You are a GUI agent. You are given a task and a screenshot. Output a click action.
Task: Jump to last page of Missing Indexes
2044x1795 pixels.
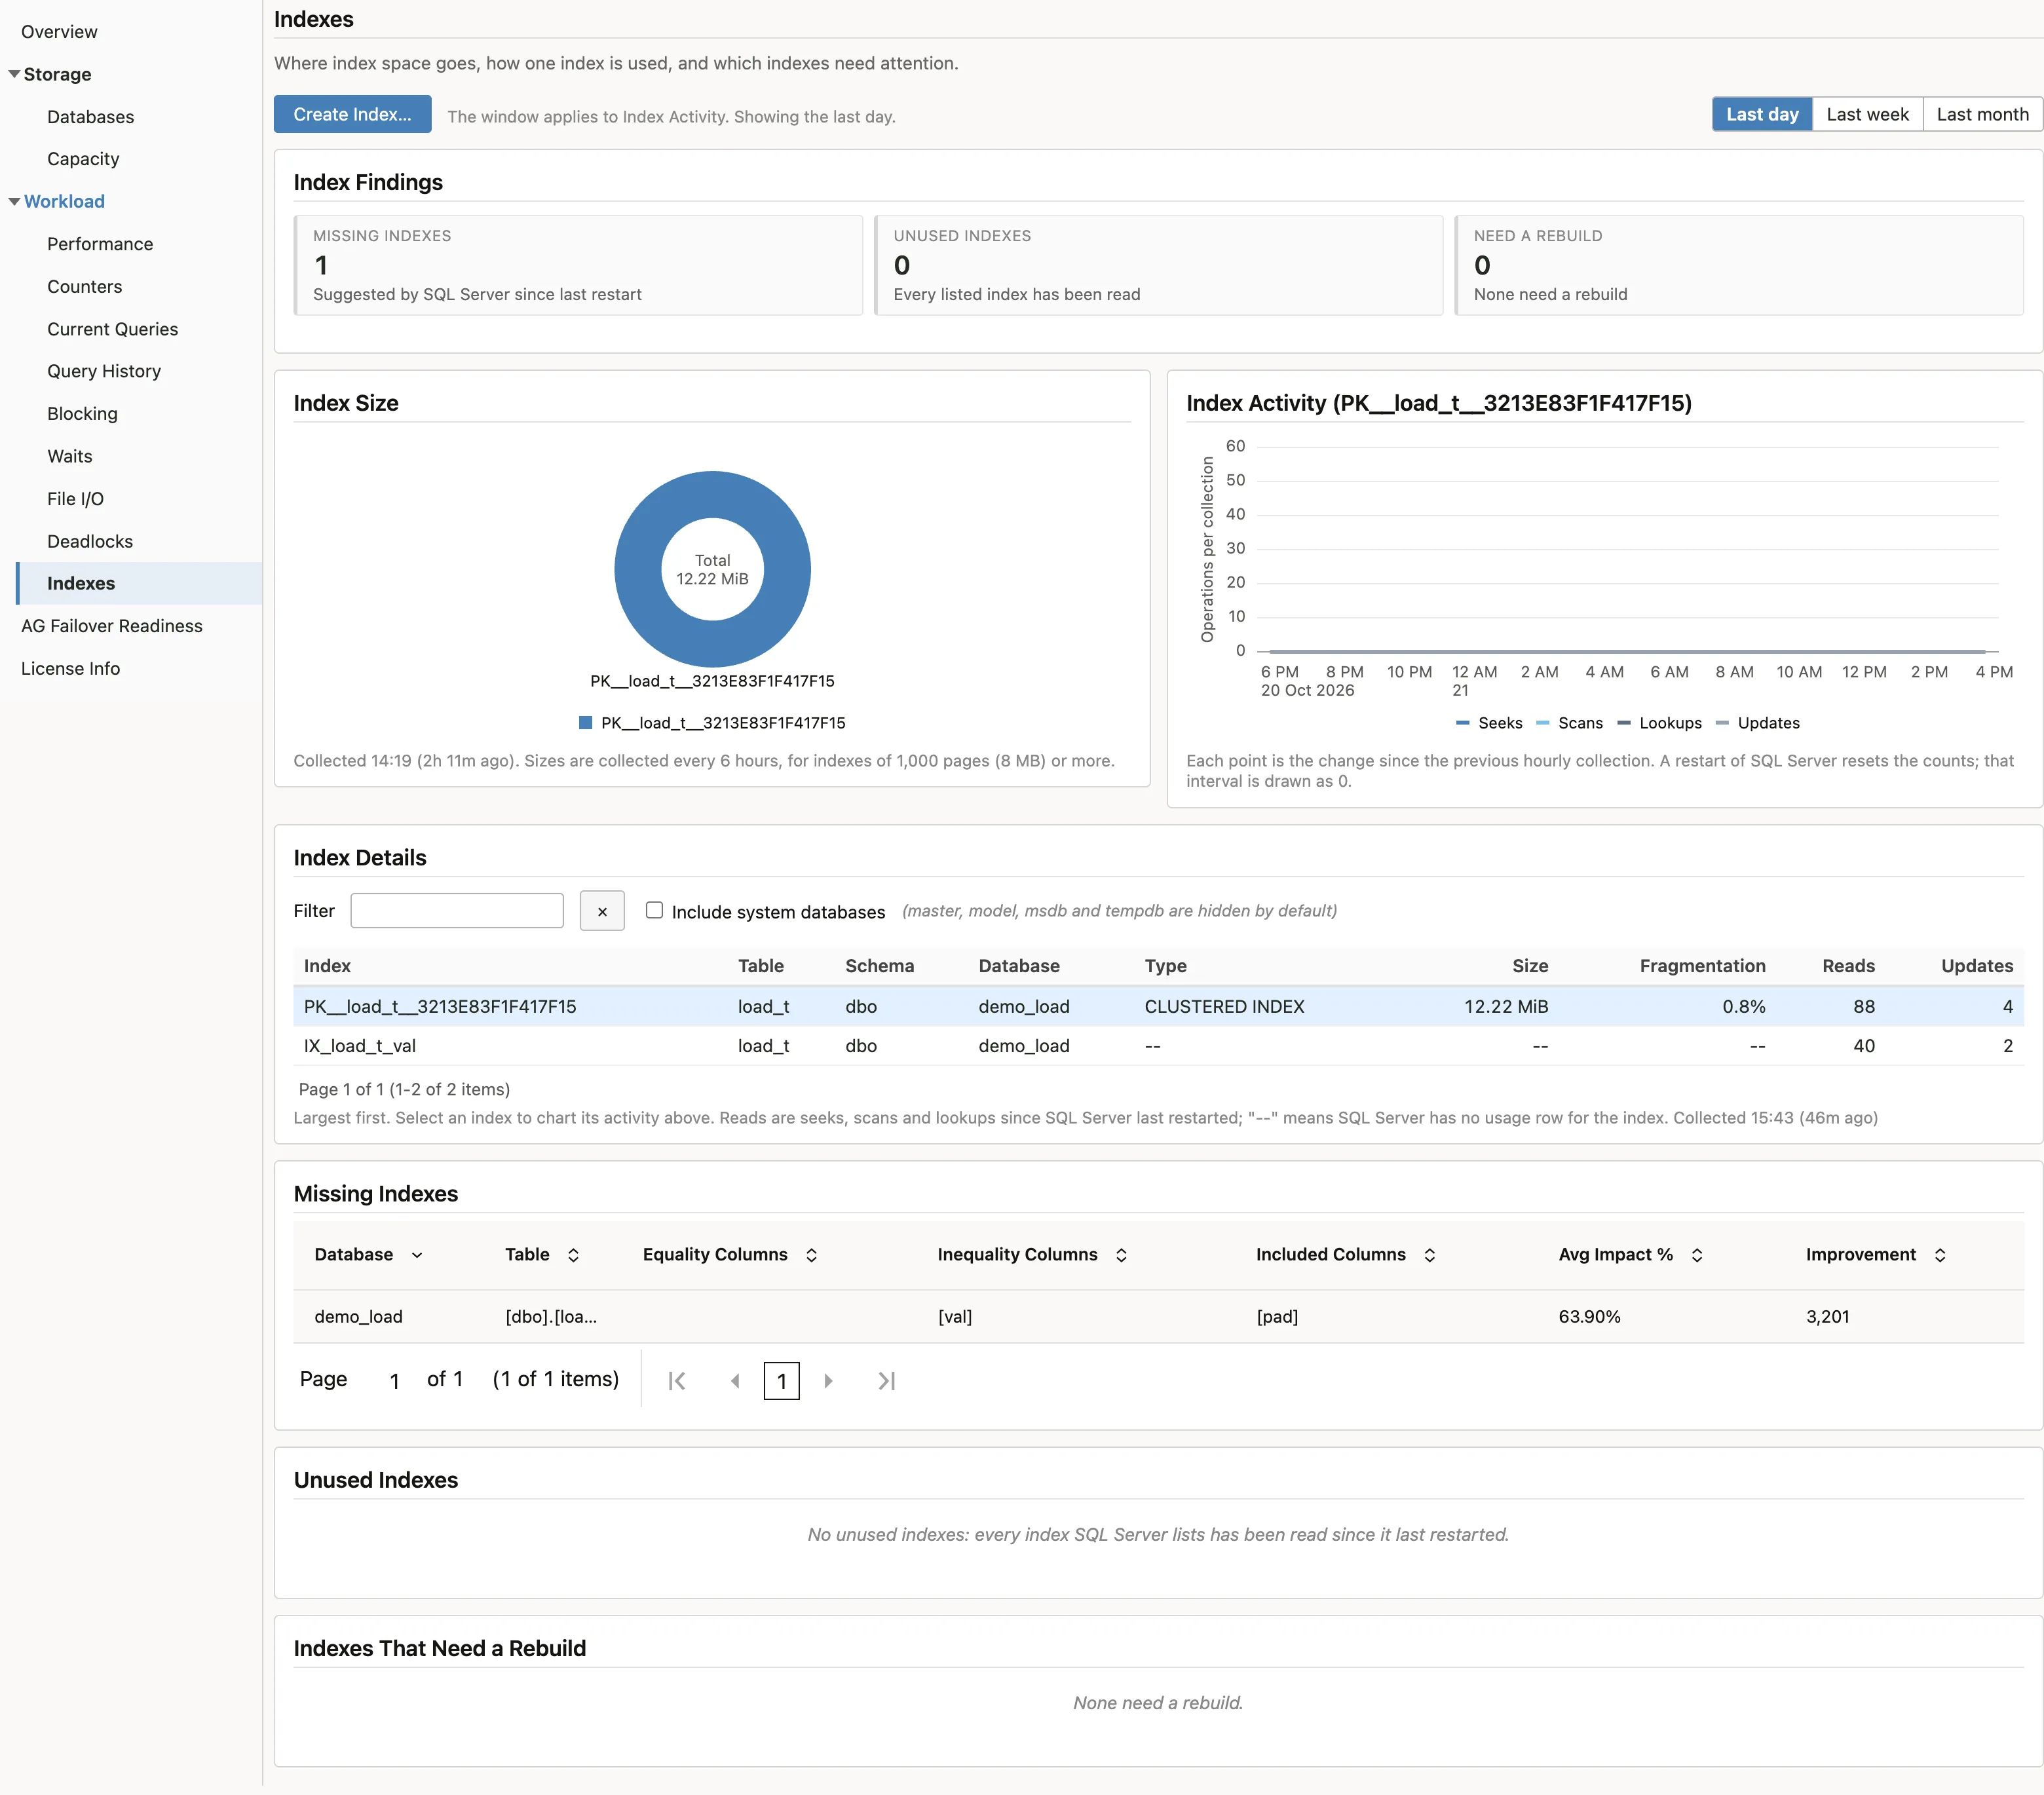(x=886, y=1381)
